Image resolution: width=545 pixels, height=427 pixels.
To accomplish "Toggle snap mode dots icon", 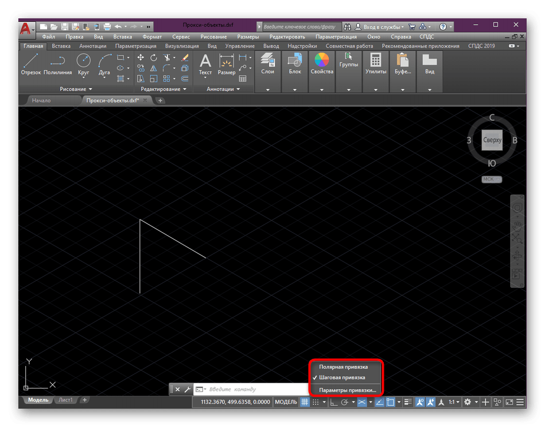I will 316,402.
